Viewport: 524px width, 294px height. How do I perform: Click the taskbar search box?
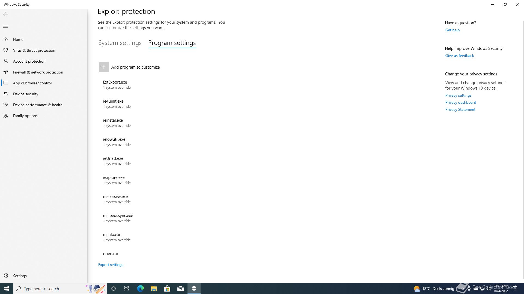point(60,289)
